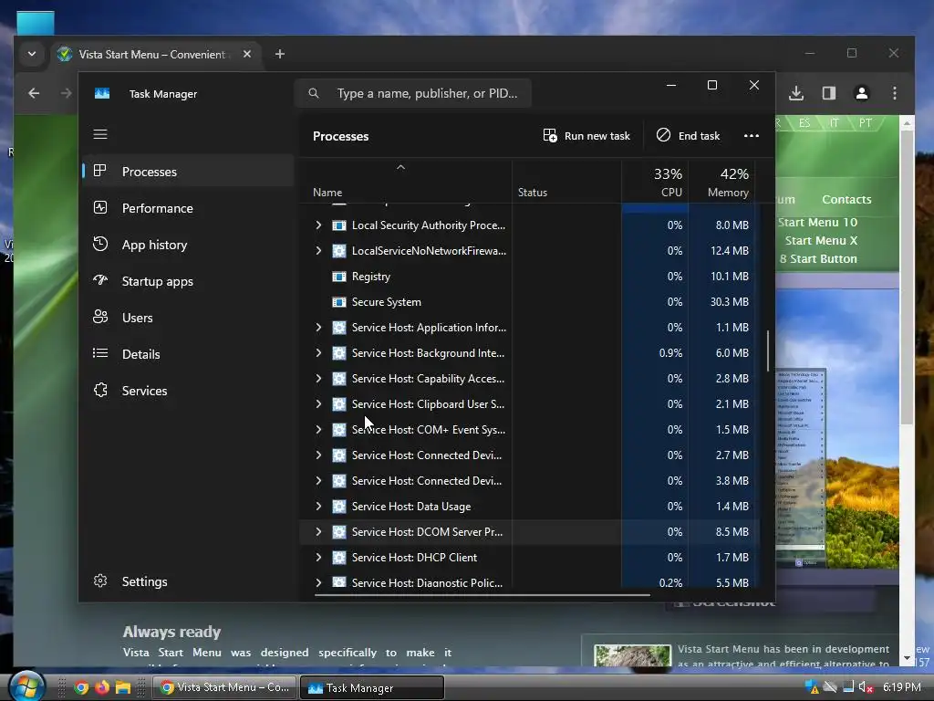
Task: Open the Services page
Action: click(188, 391)
